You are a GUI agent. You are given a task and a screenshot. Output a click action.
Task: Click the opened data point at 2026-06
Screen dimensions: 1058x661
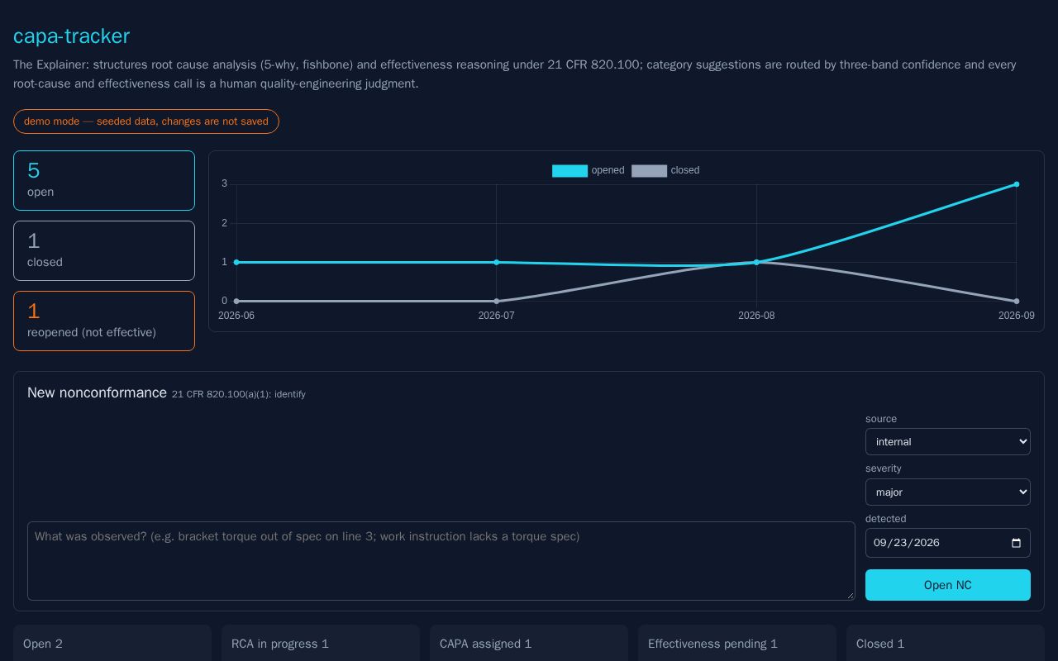click(x=236, y=262)
